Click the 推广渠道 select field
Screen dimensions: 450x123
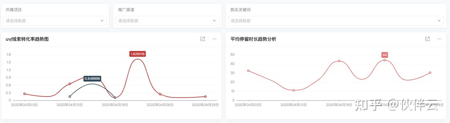(168, 21)
